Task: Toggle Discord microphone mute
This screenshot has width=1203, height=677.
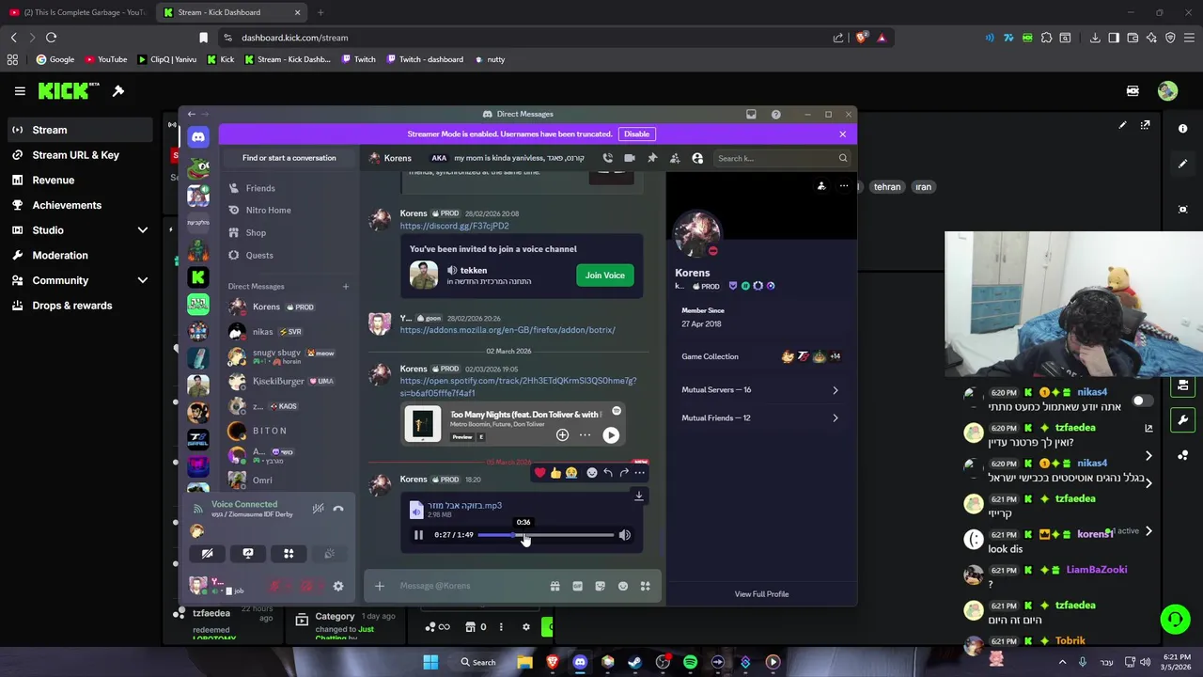Action: 274,586
